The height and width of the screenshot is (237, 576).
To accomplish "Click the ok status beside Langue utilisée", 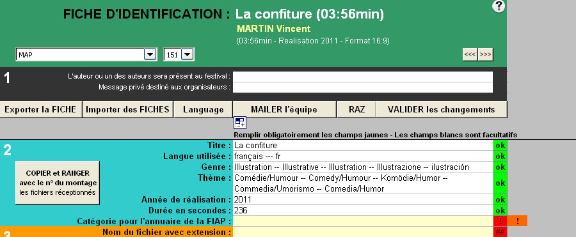I will point(500,157).
